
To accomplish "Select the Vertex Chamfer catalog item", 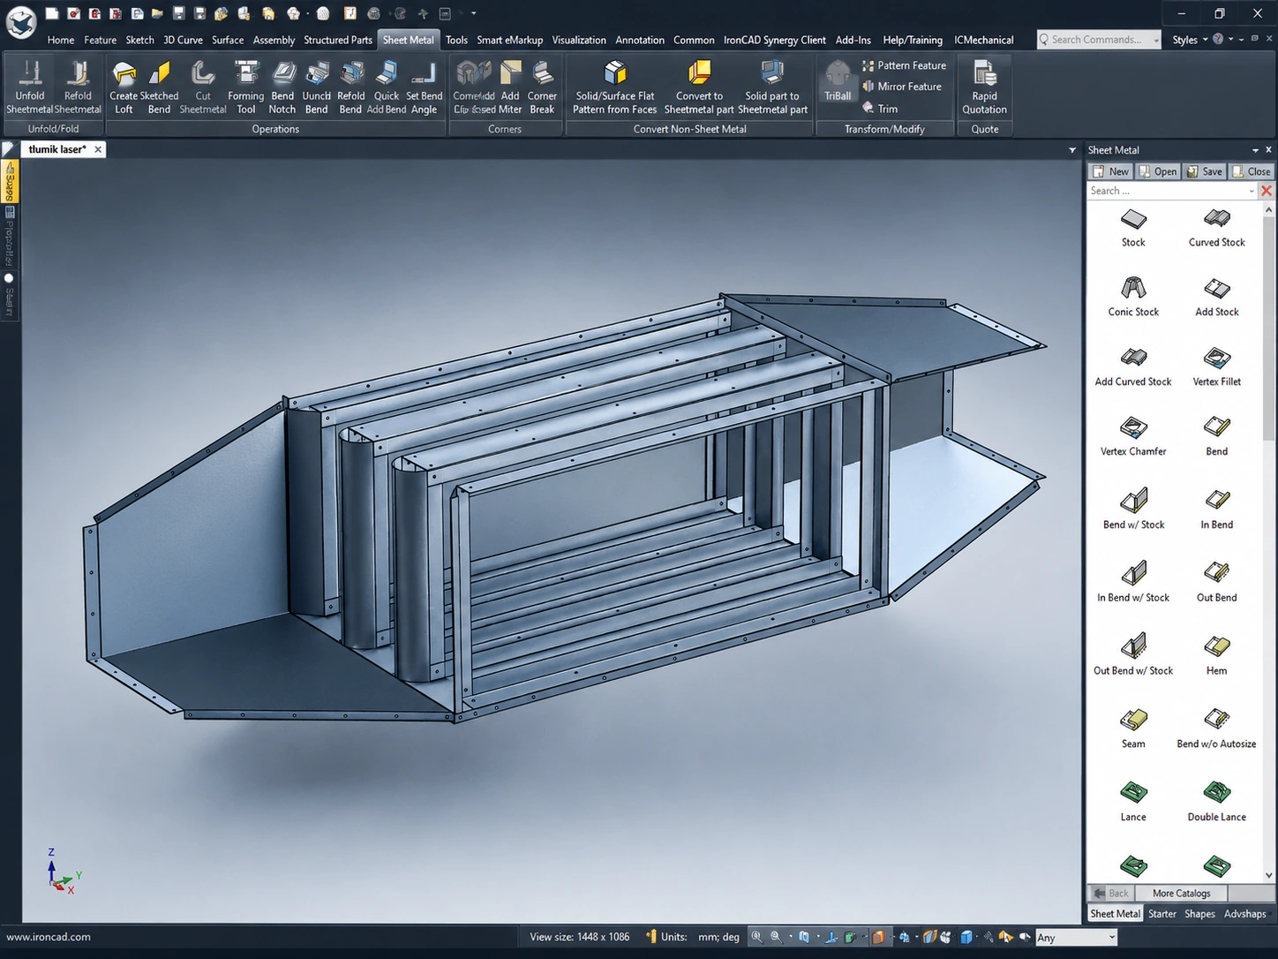I will click(x=1133, y=436).
